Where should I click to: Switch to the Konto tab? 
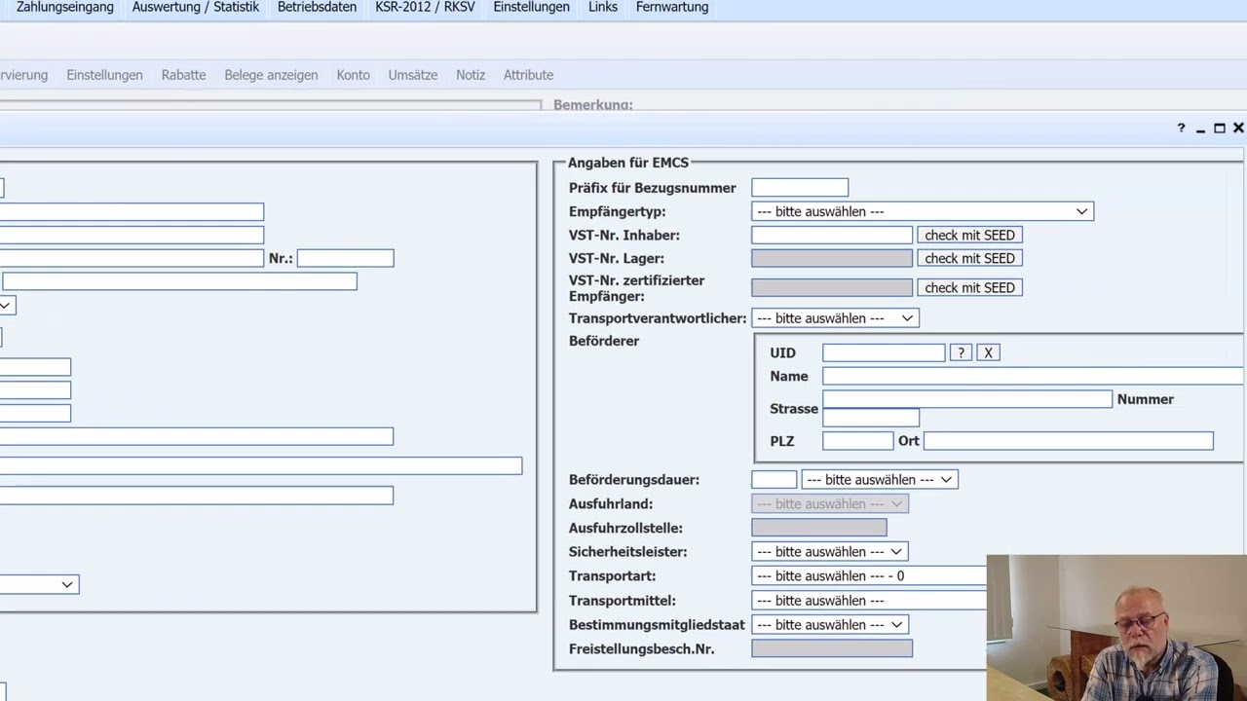353,75
